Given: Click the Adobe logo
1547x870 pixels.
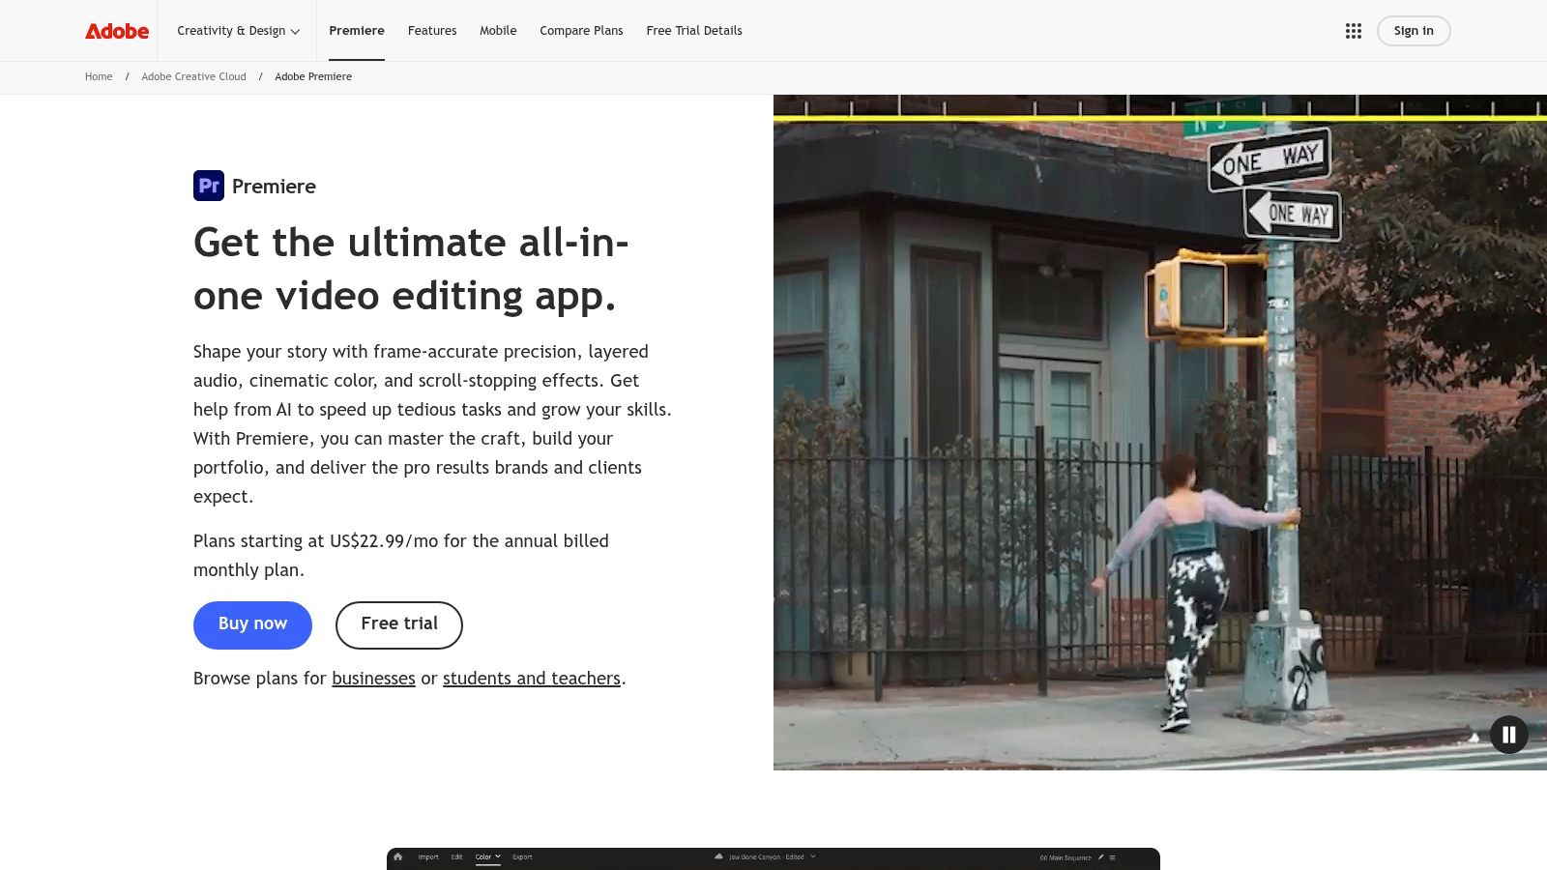Looking at the screenshot, I should (x=117, y=31).
